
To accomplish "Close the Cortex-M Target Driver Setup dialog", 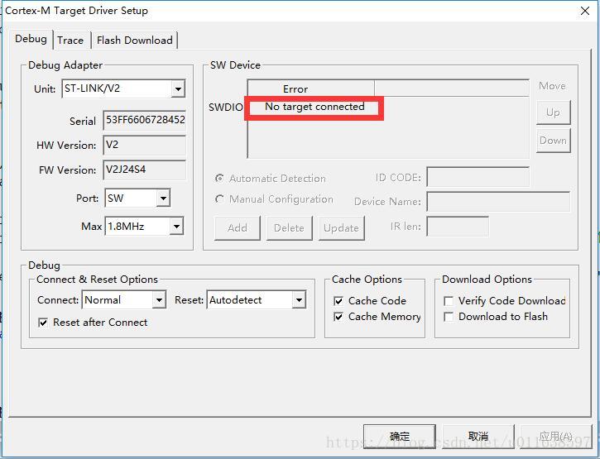I will pos(585,11).
